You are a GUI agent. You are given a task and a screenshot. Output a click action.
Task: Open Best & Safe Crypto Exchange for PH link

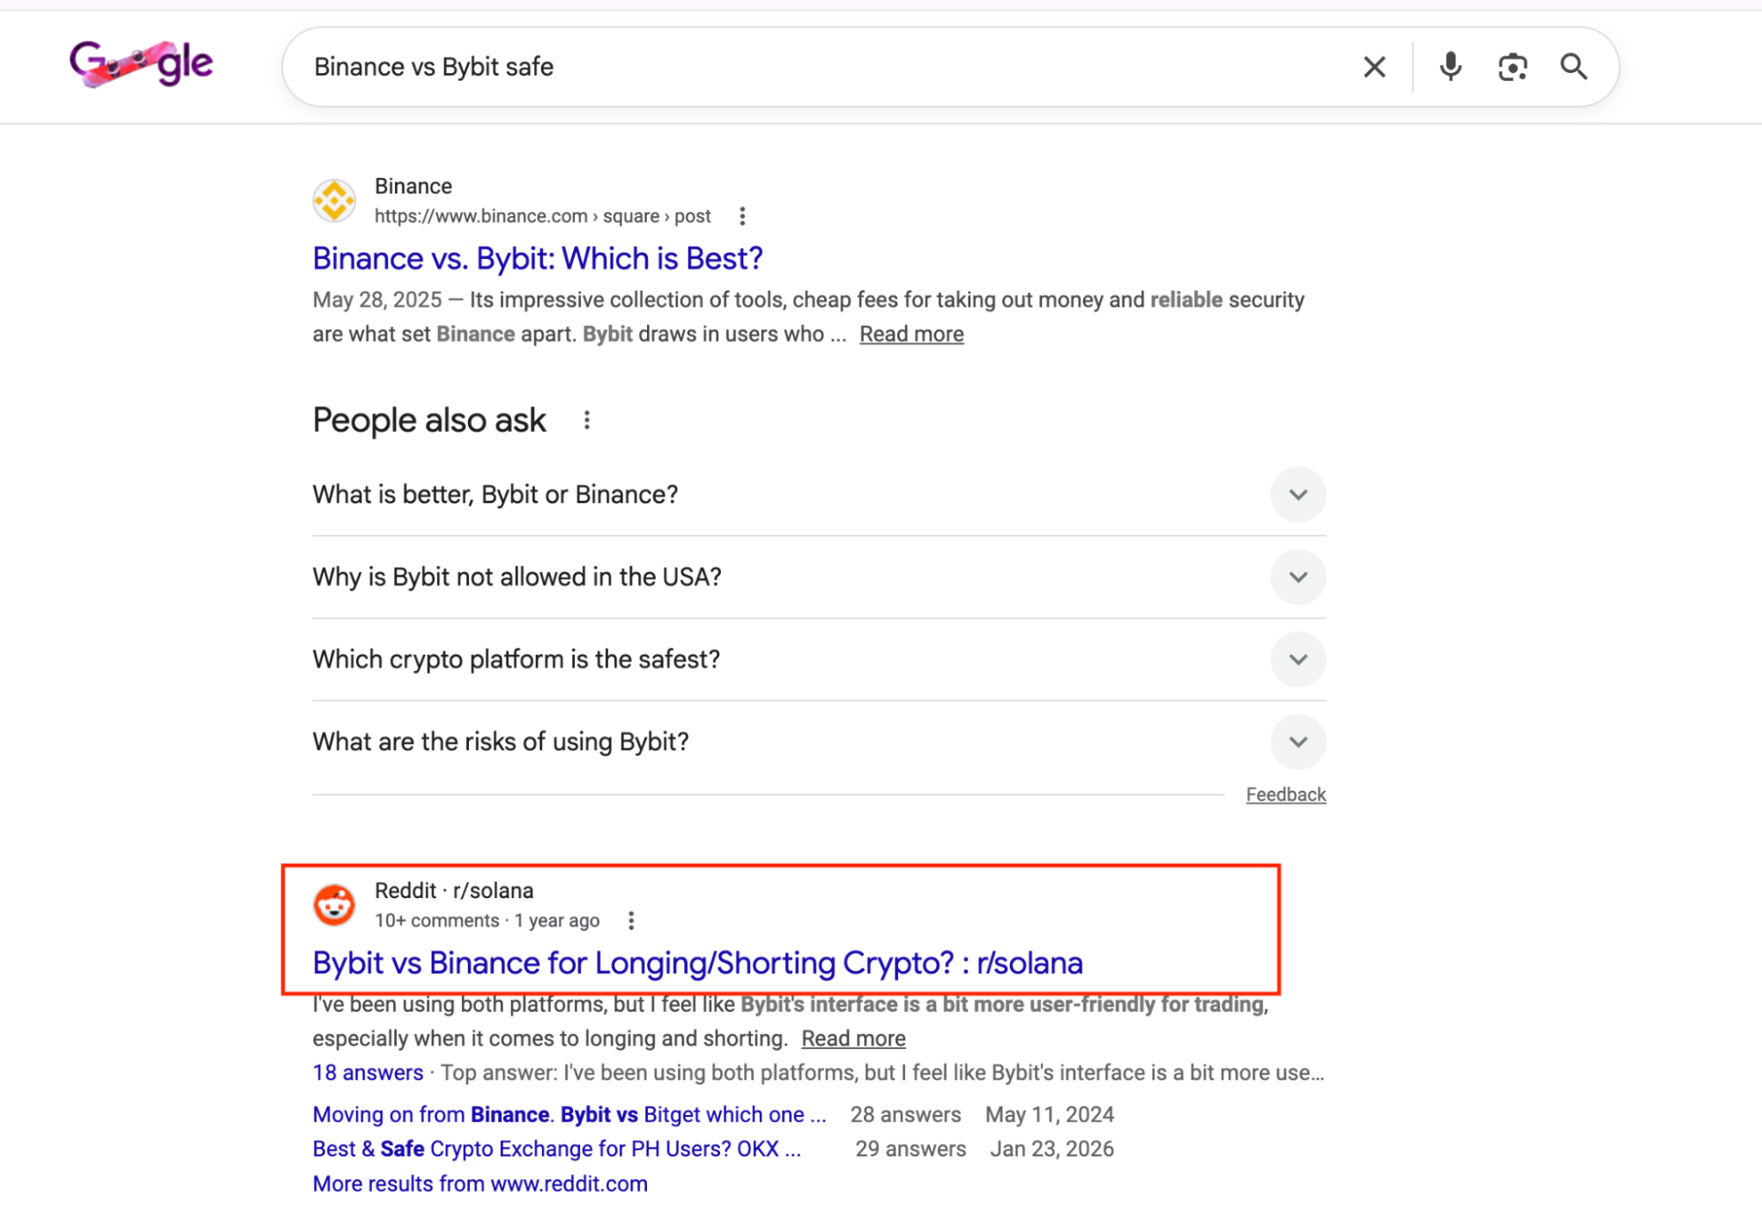(557, 1149)
